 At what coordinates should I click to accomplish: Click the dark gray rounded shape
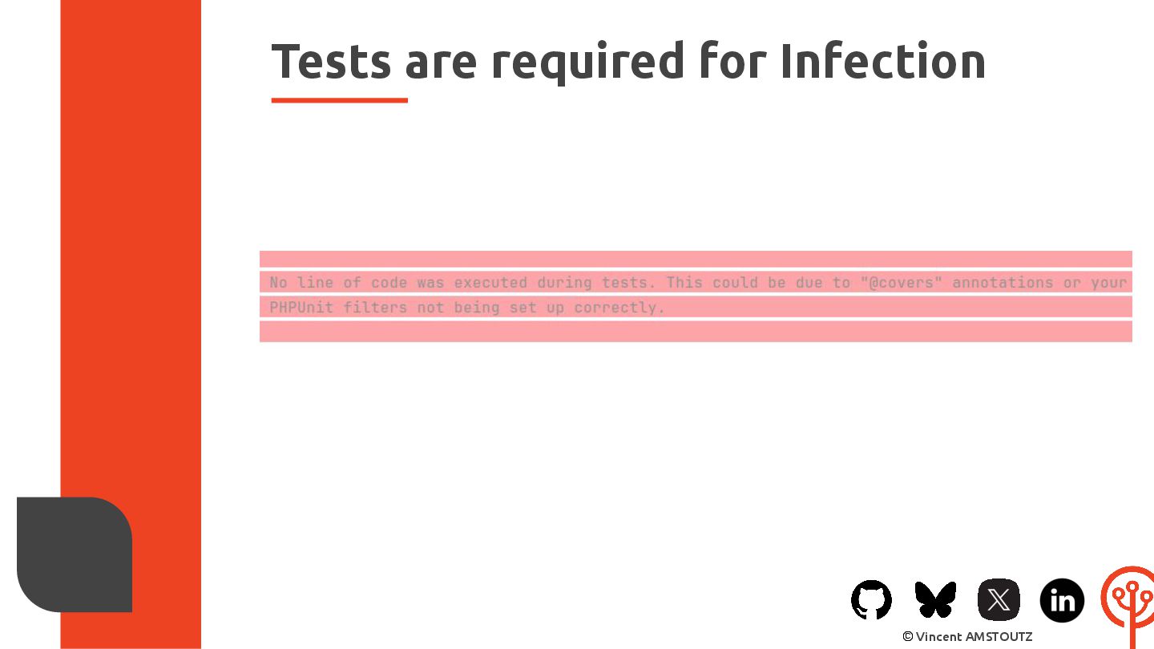[x=75, y=554]
